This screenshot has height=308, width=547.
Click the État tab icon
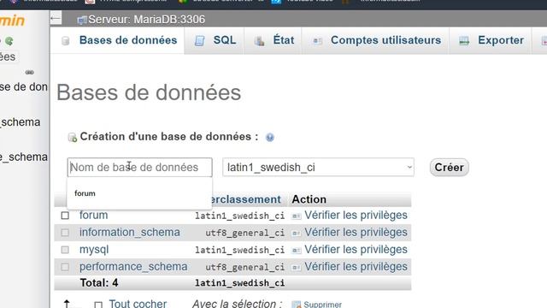tap(259, 41)
